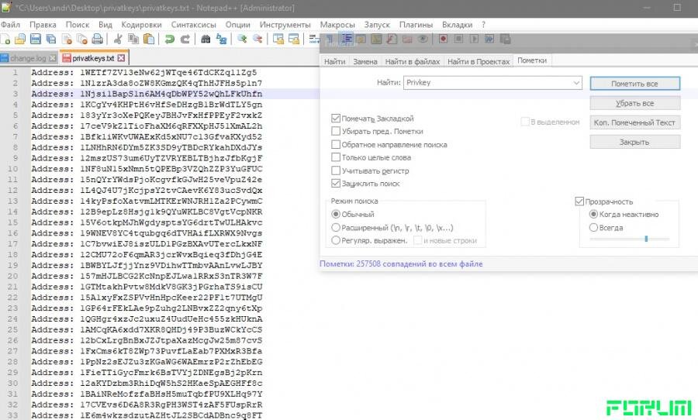Select the Когда неактивно transparency radio

coord(593,215)
